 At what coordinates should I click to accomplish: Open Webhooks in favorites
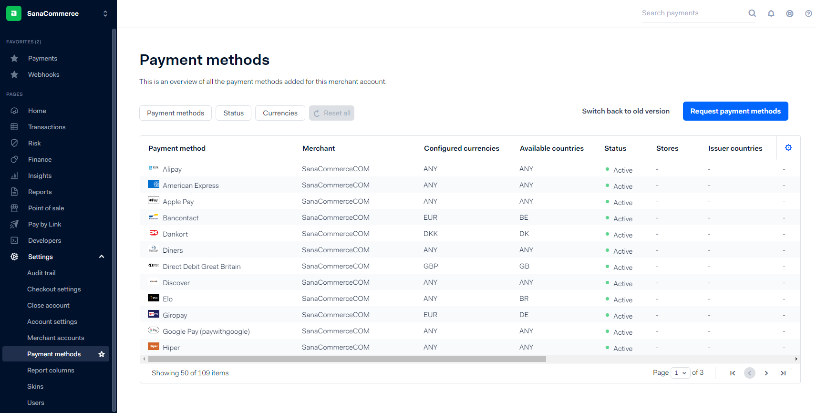tap(44, 74)
